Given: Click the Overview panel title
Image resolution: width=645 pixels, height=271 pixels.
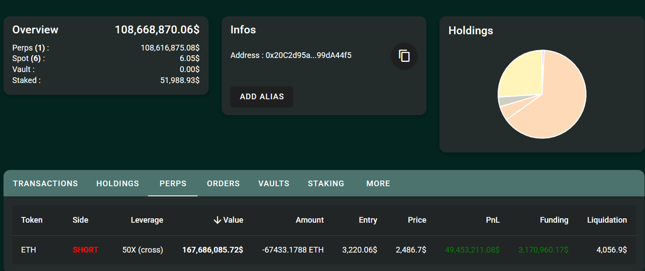Looking at the screenshot, I should [35, 30].
